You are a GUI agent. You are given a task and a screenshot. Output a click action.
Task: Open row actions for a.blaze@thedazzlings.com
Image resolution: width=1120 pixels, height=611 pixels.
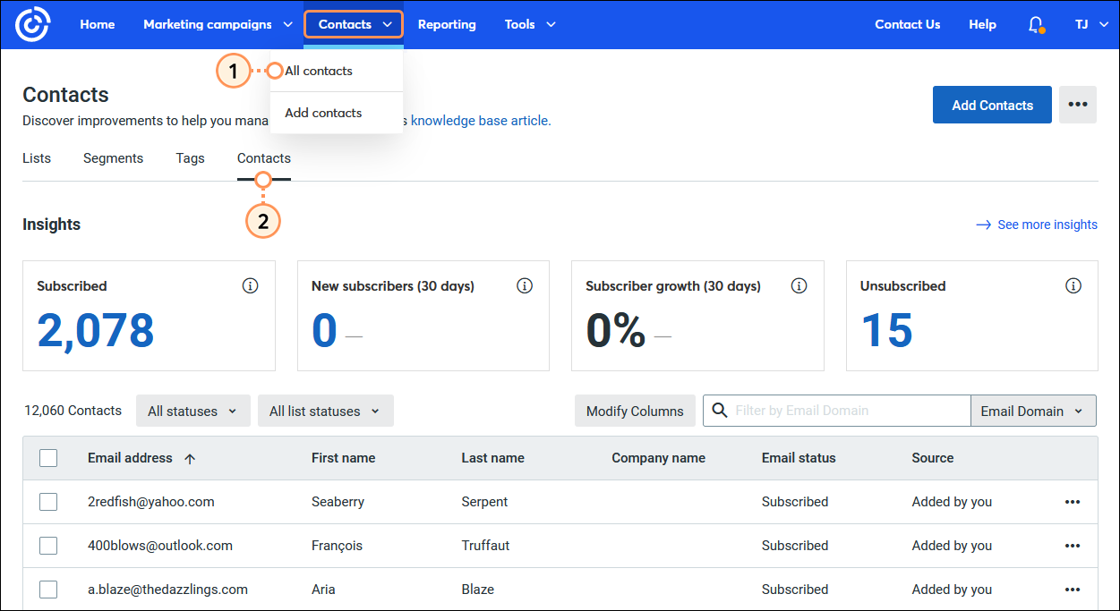(x=1073, y=590)
